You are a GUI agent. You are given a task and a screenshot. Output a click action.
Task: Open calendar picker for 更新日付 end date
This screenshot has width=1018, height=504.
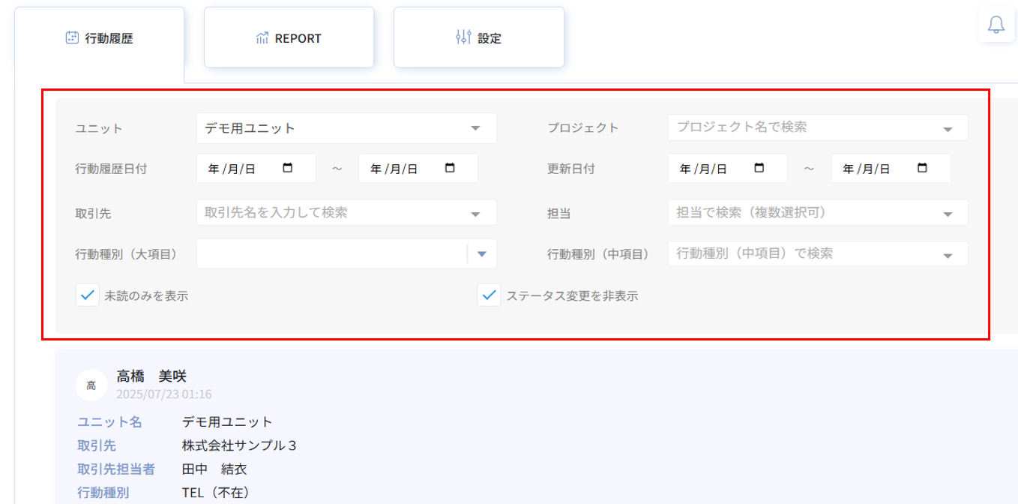pyautogui.click(x=922, y=169)
